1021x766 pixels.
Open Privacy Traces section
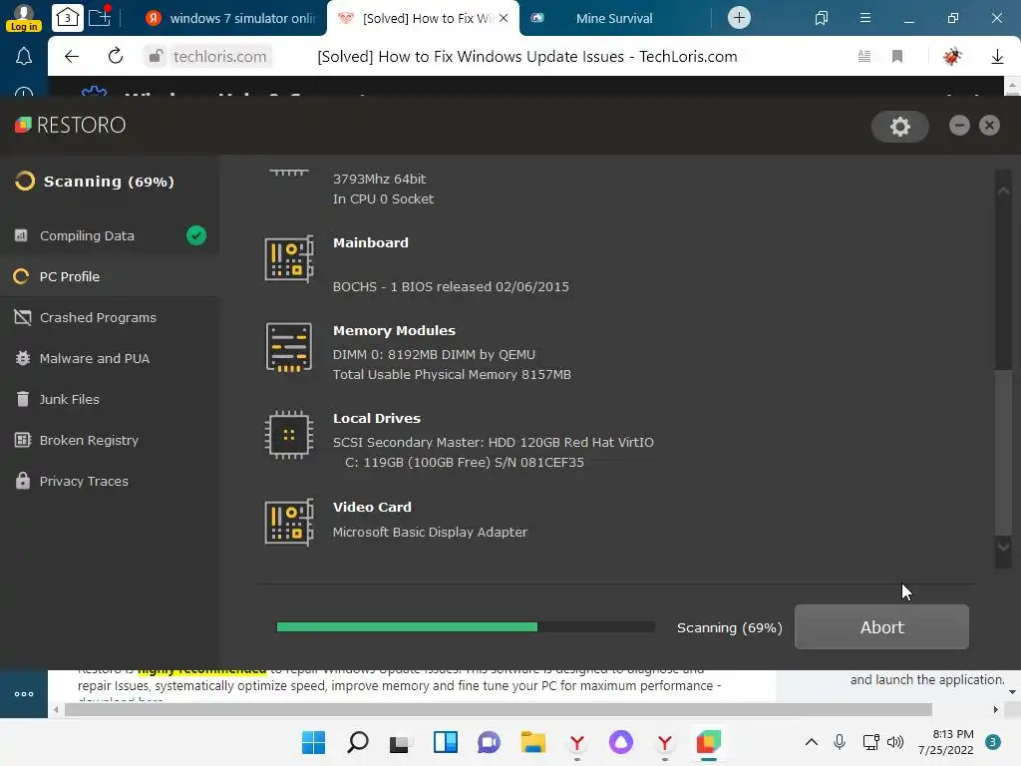(x=110, y=482)
